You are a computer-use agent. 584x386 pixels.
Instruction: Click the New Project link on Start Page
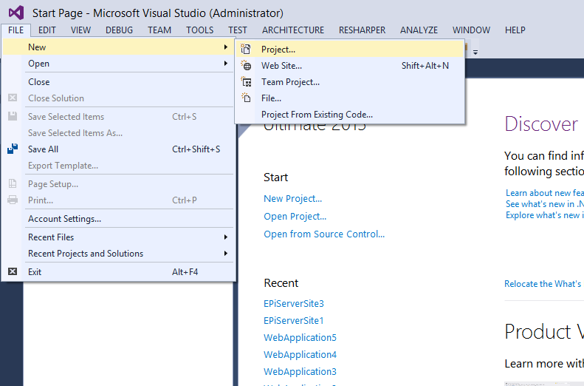click(292, 199)
